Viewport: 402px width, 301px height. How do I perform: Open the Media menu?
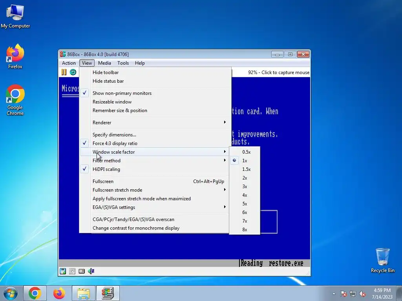[104, 63]
